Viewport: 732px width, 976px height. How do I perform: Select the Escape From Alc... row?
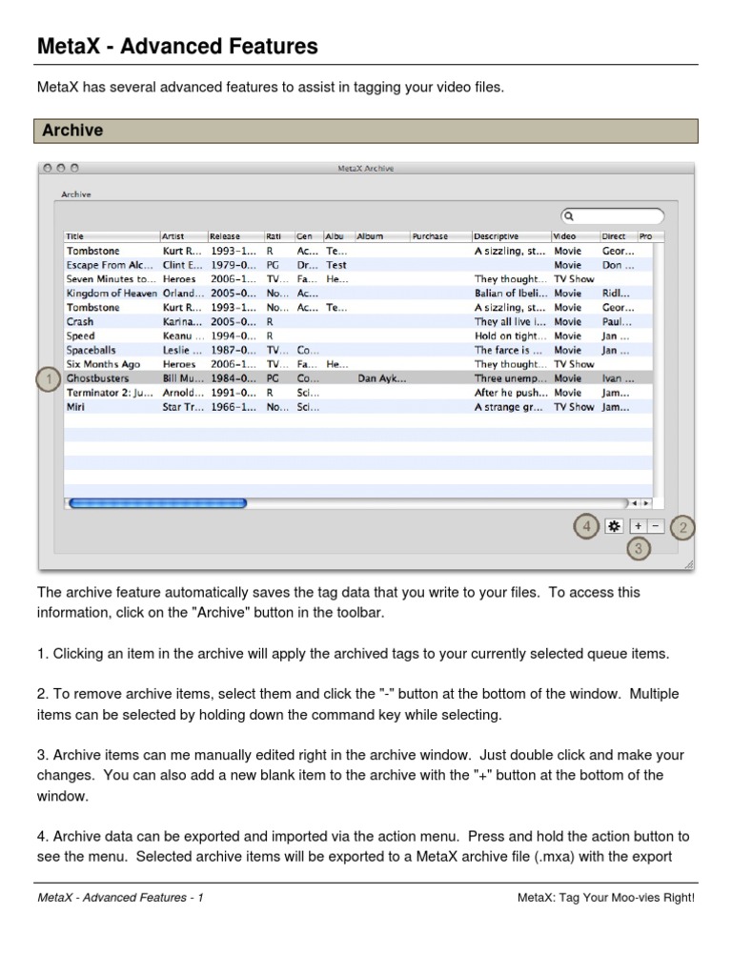358,265
